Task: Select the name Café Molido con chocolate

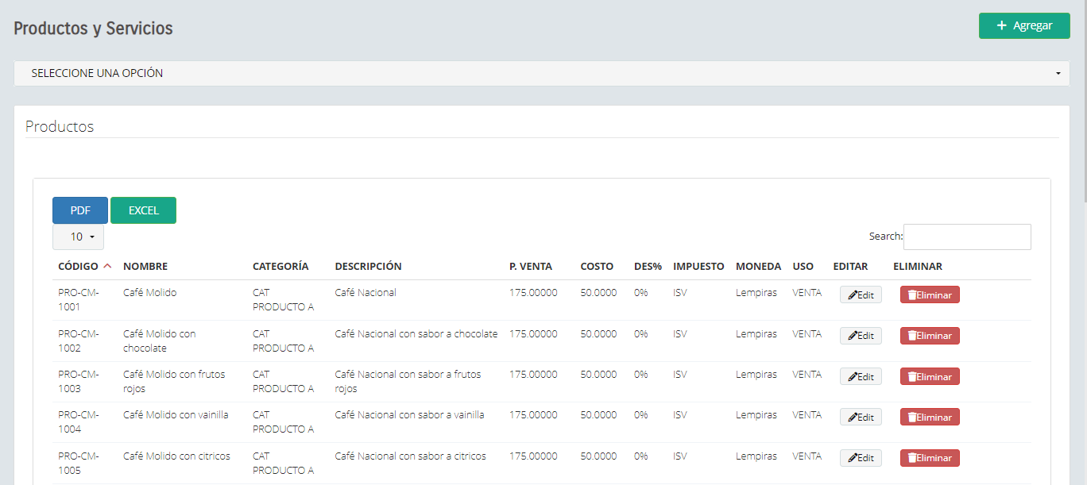Action: click(x=159, y=341)
